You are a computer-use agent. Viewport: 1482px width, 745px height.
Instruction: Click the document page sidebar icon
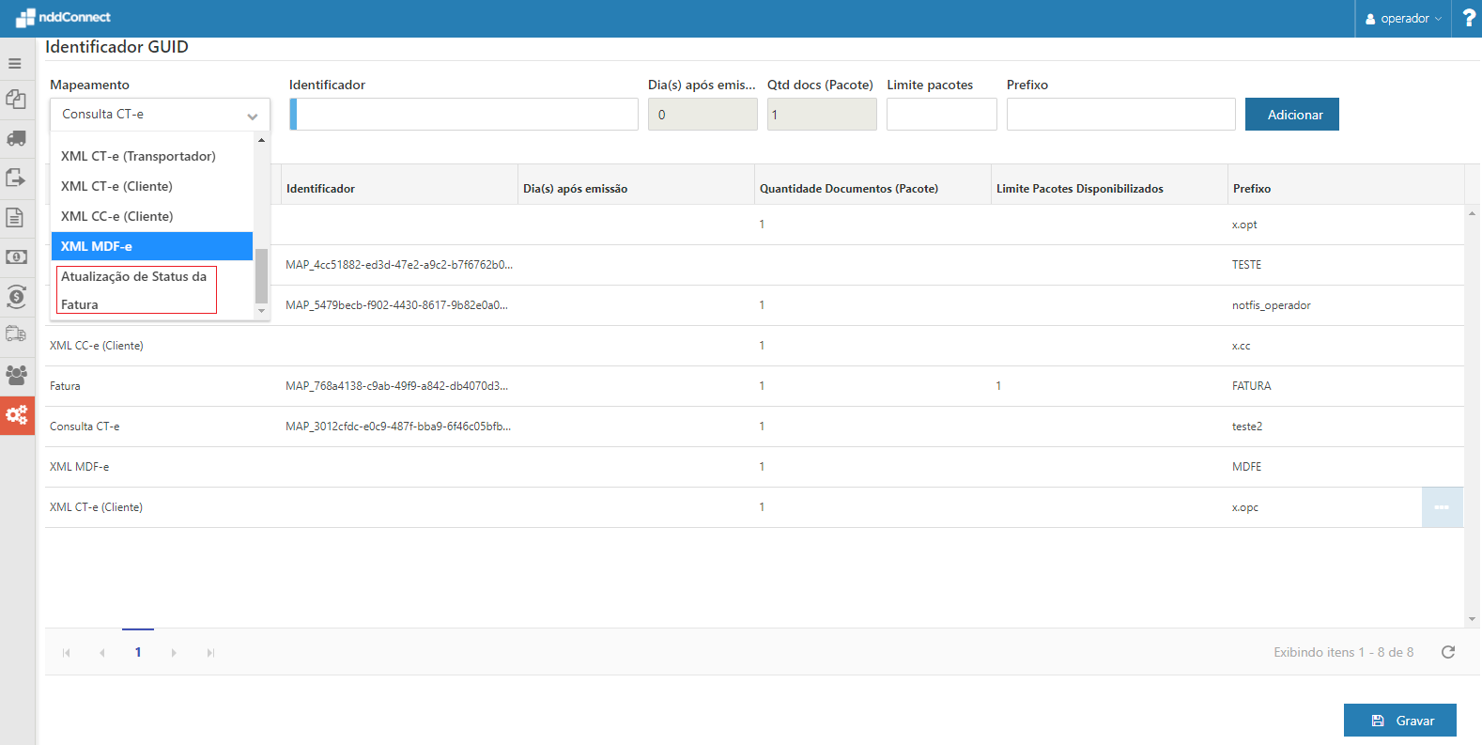pyautogui.click(x=15, y=218)
